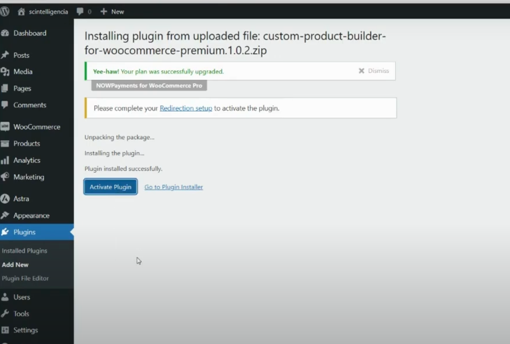Click the Media icon in sidebar
Screen dimensions: 510x344
[5, 72]
